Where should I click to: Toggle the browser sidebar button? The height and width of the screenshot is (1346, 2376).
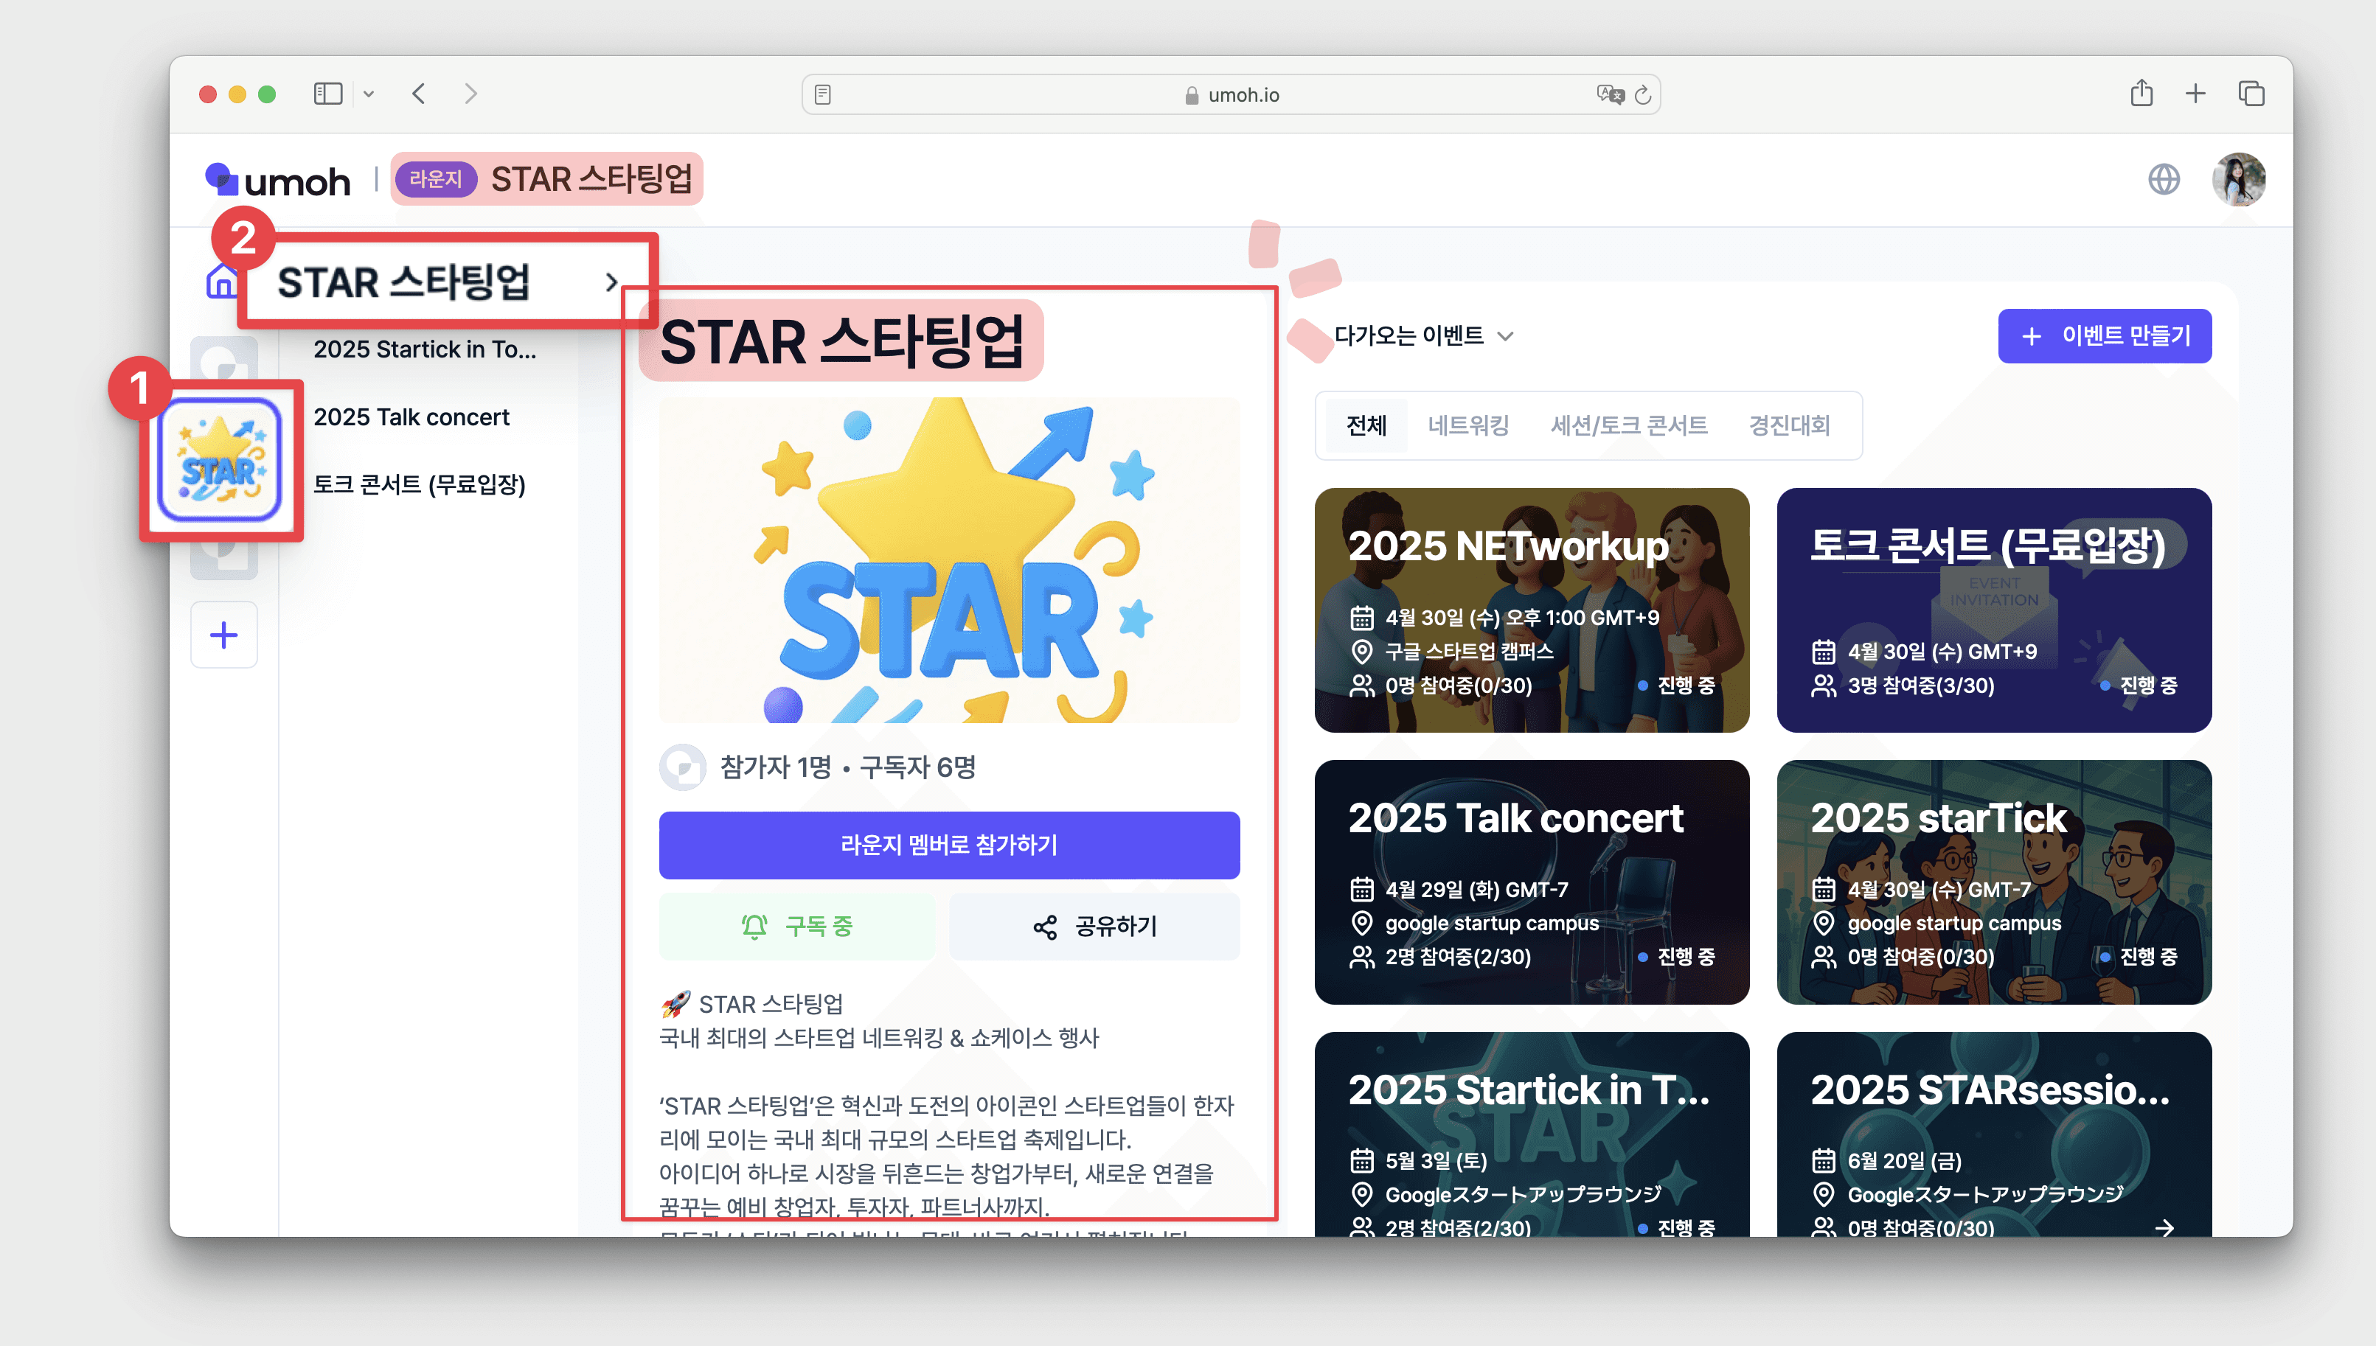click(328, 94)
